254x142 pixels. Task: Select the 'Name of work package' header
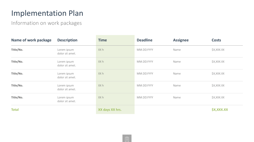[31, 40]
